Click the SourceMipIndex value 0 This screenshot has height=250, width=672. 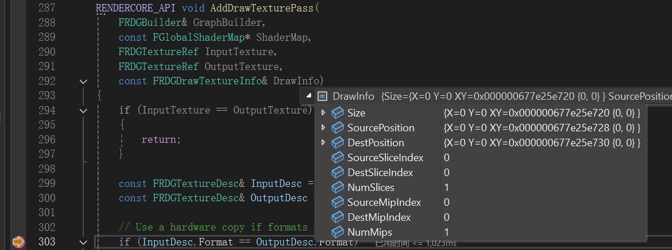click(x=447, y=202)
